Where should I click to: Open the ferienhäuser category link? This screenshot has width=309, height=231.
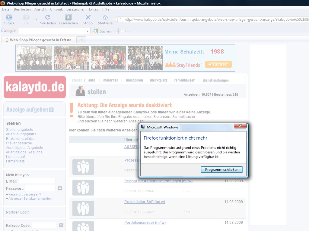[185, 80]
